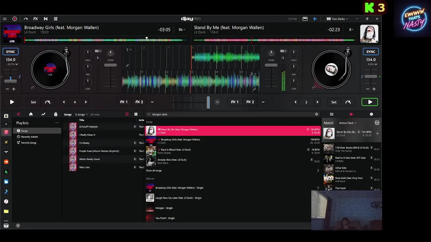Switch library to list view
Image resolution: width=431 pixels, height=242 pixels.
pyautogui.click(x=127, y=114)
